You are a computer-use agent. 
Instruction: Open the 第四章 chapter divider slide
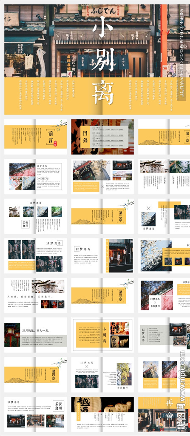pos(36,375)
